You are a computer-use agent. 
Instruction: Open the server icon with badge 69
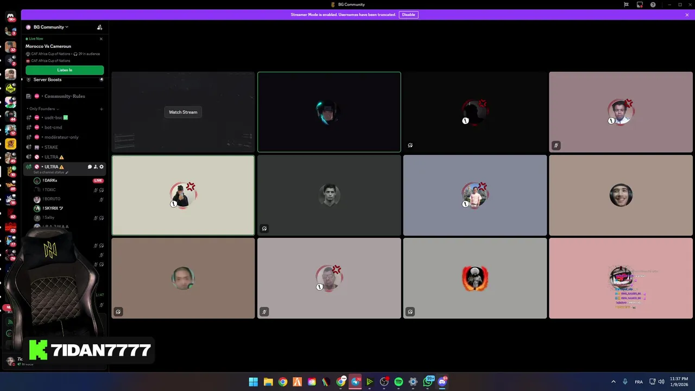(x=10, y=186)
